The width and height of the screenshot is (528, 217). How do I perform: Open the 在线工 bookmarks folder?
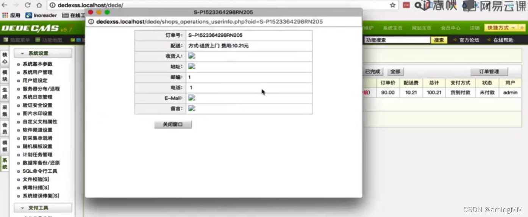tap(73, 15)
